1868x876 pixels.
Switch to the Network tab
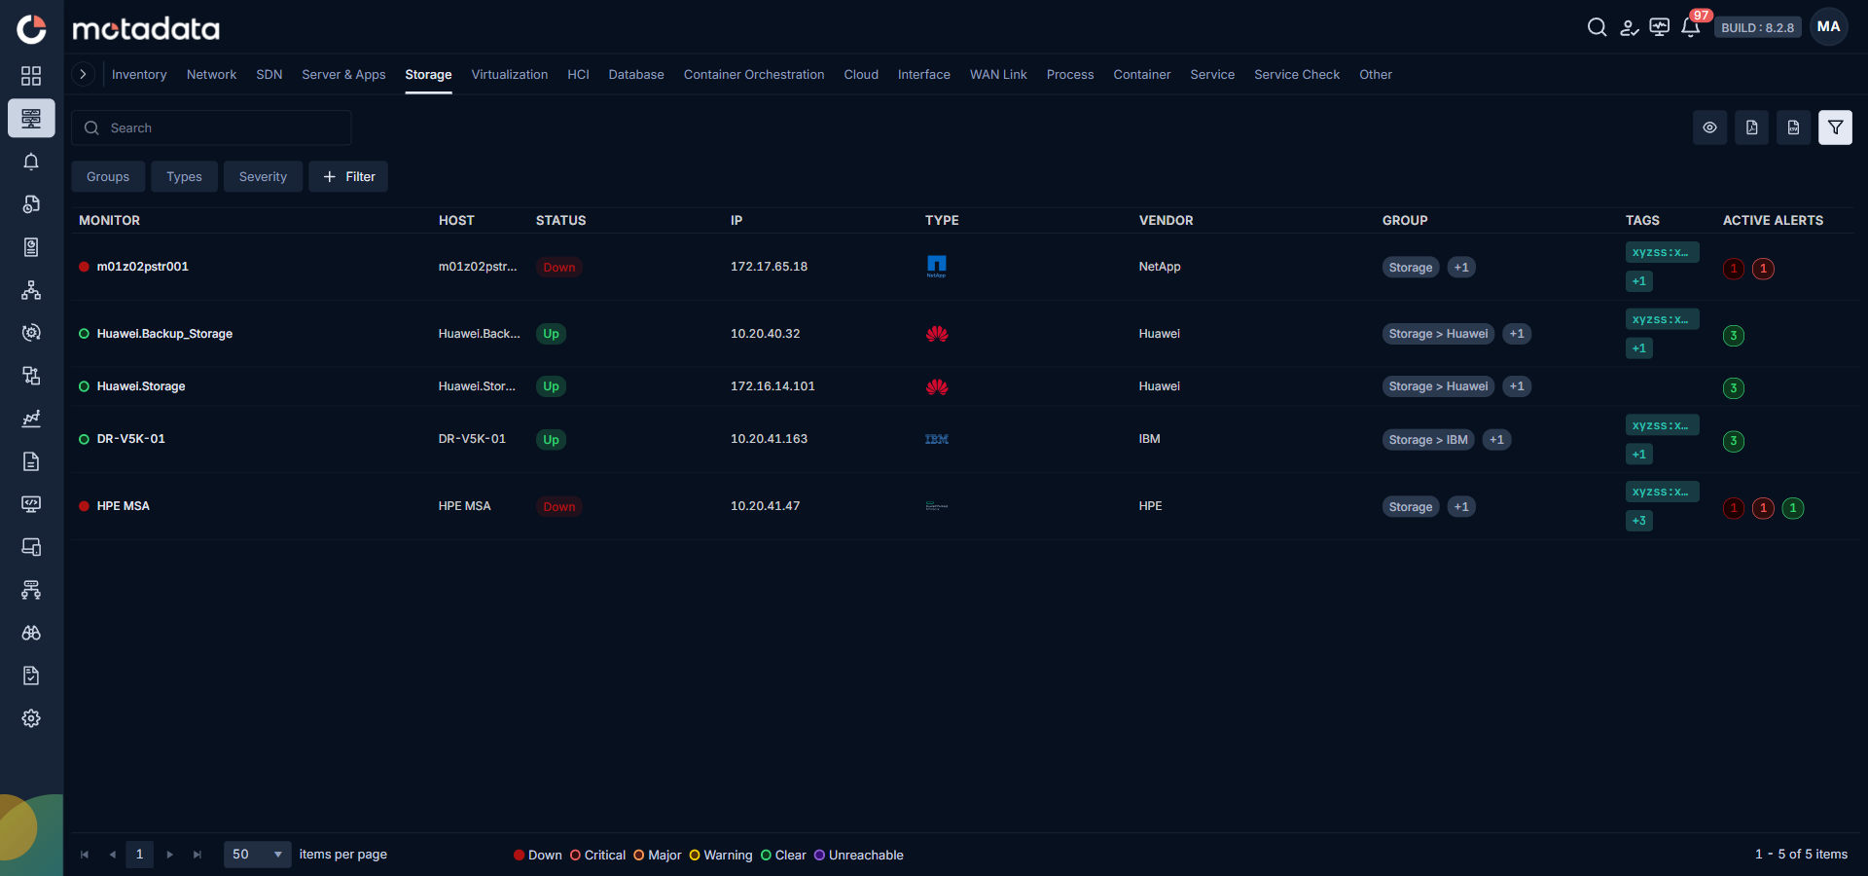pos(211,75)
